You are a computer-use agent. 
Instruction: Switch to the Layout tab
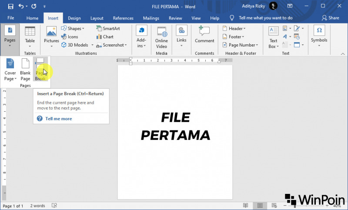pyautogui.click(x=97, y=18)
